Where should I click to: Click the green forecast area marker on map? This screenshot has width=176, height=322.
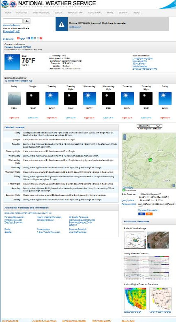pyautogui.click(x=150, y=160)
